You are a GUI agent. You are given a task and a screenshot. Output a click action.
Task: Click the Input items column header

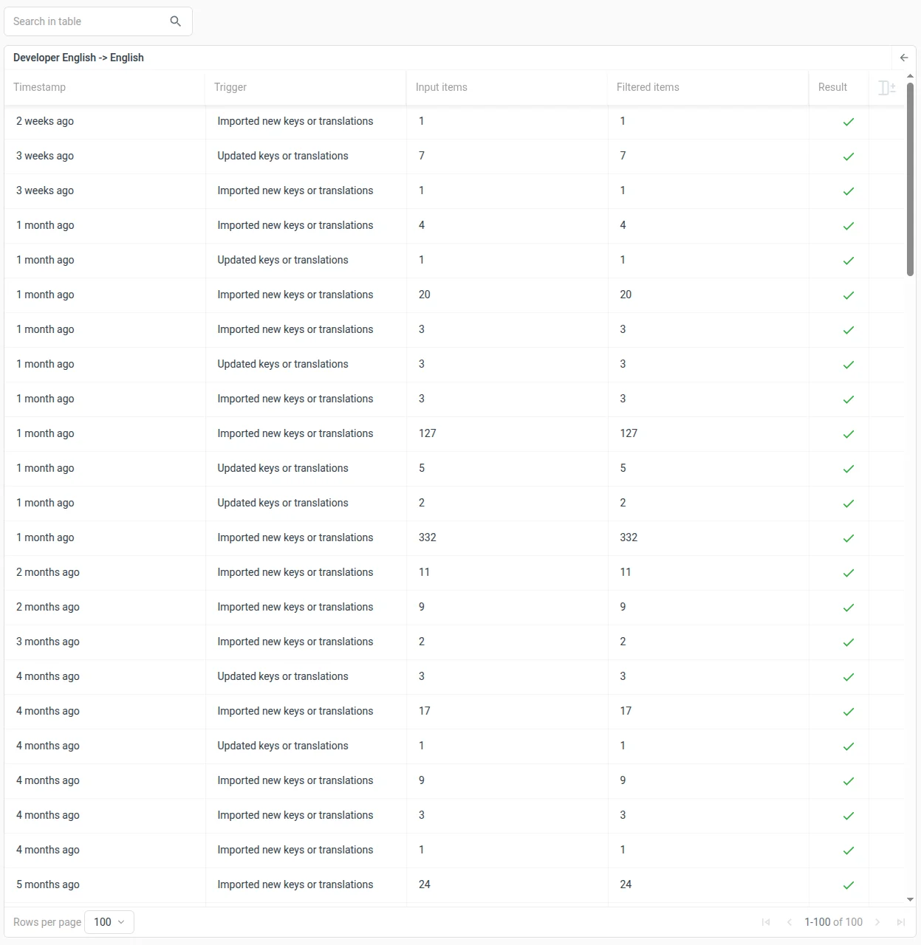click(x=442, y=87)
